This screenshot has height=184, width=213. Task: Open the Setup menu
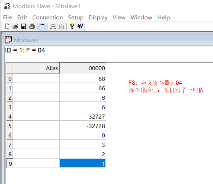[x=76, y=17]
